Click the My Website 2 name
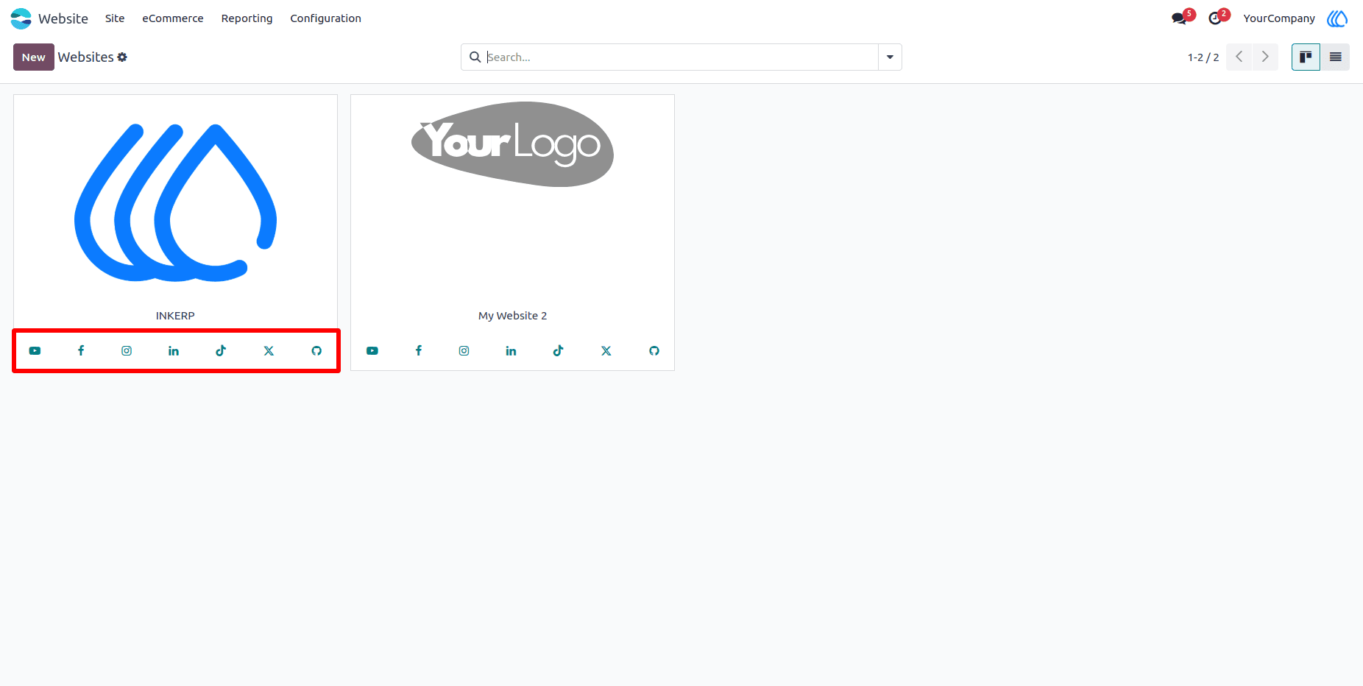This screenshot has width=1363, height=686. pos(512,316)
